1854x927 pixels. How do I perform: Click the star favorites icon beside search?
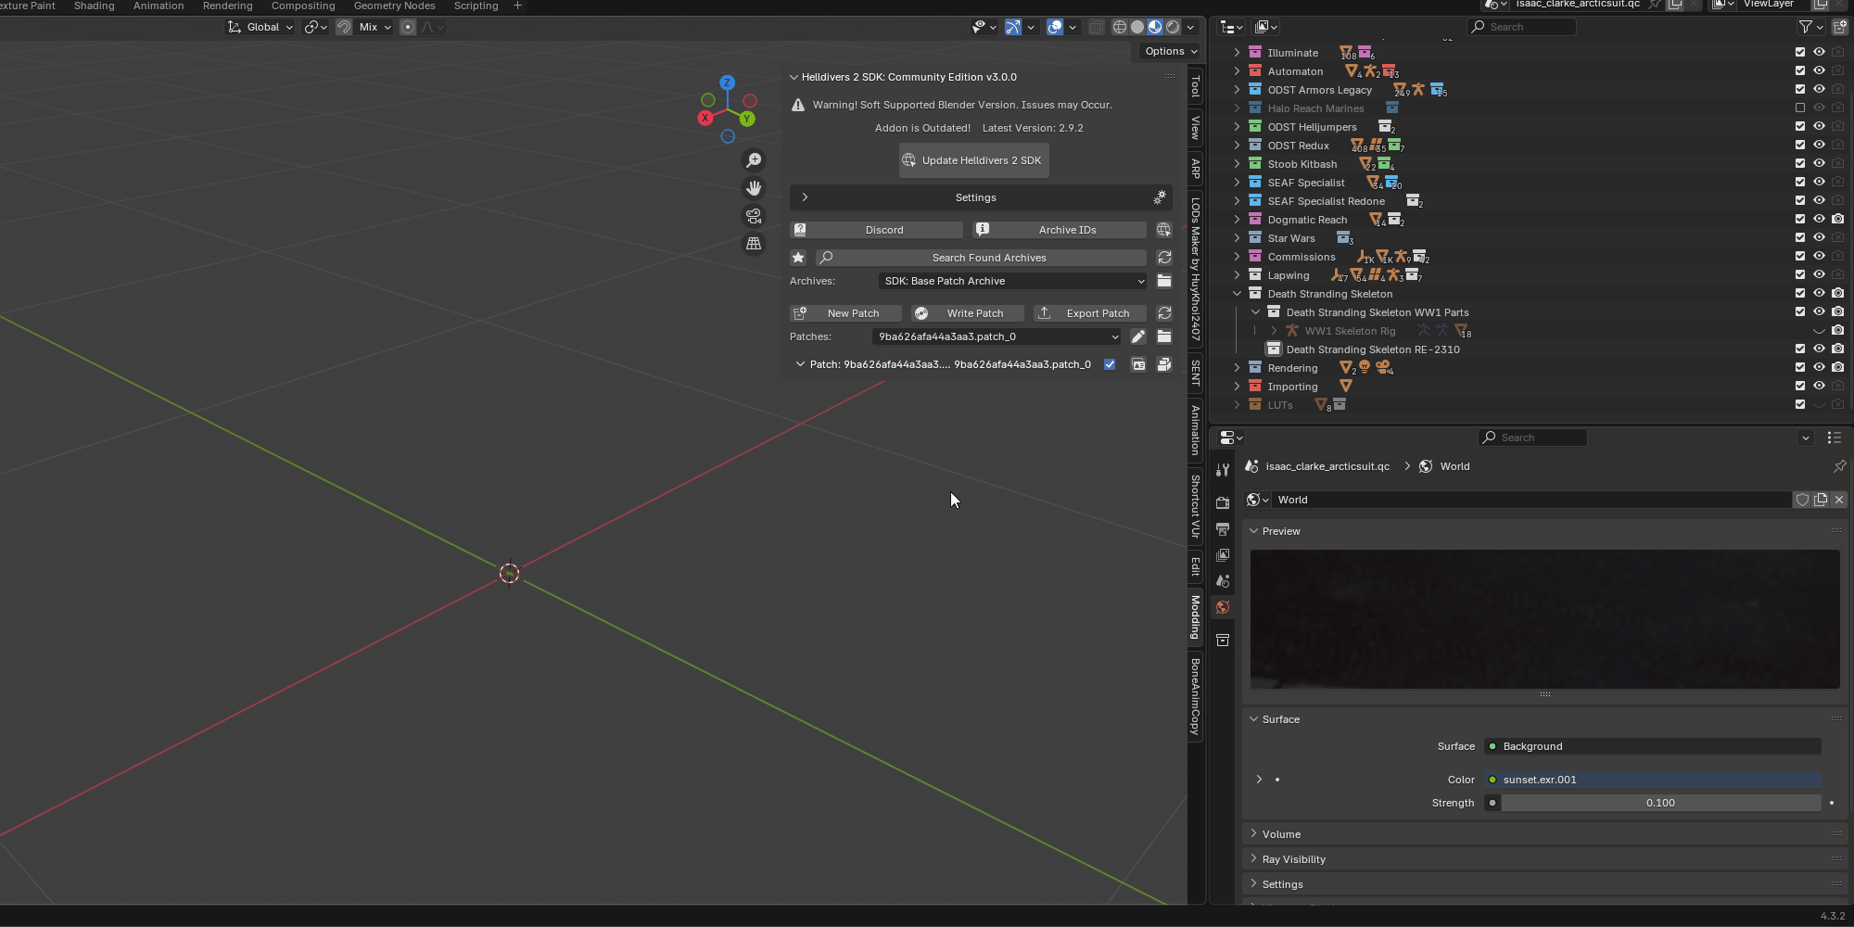(798, 258)
